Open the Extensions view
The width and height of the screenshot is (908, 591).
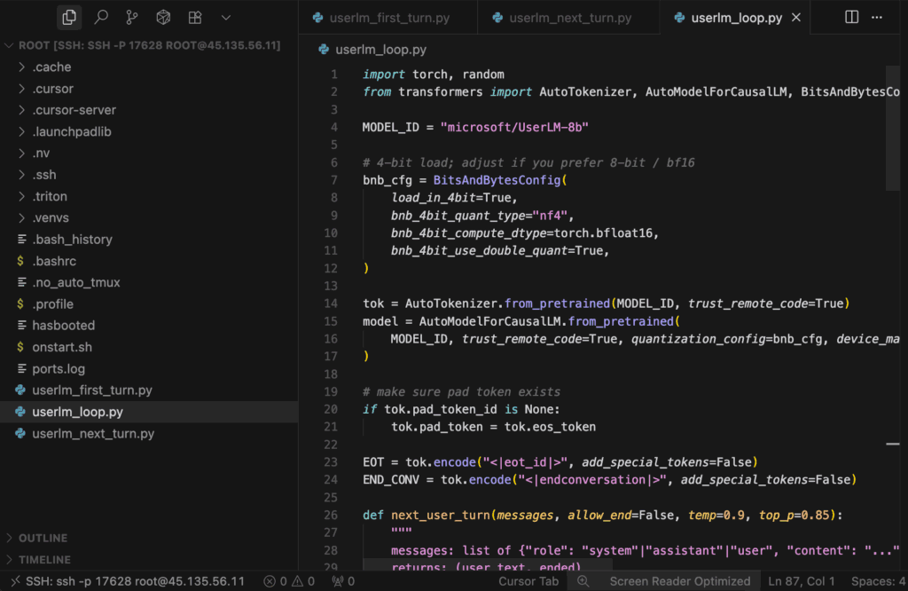pos(194,17)
